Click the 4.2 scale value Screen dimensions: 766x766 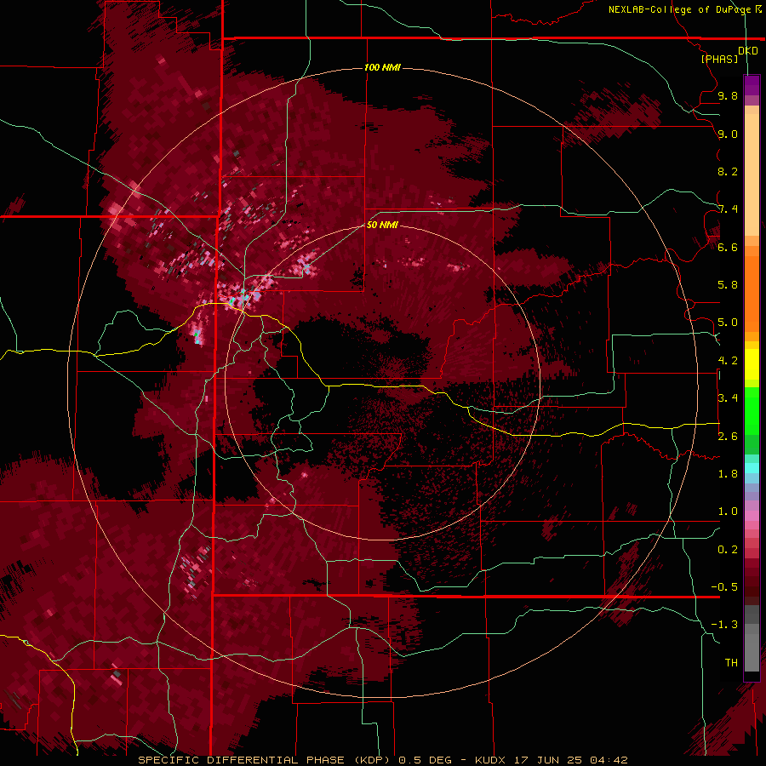click(x=728, y=361)
